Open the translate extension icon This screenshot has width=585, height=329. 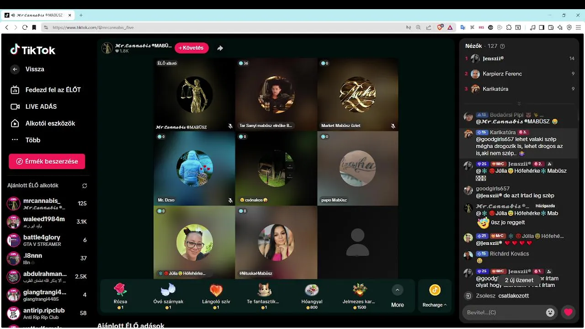[463, 27]
